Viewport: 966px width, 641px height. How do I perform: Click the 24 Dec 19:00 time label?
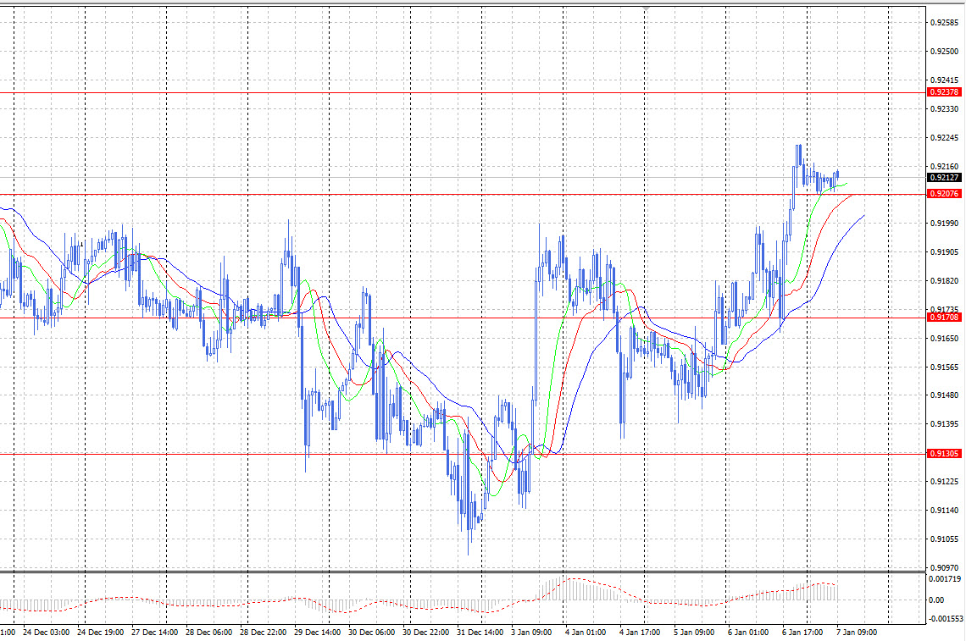101,633
